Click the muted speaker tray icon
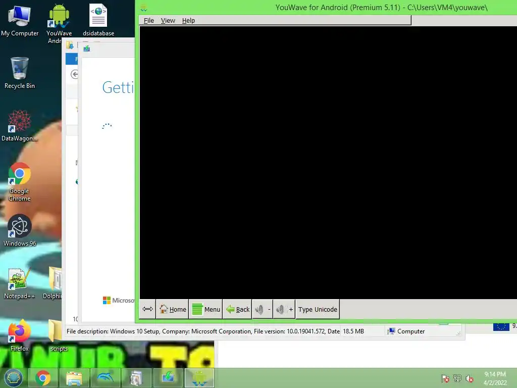Viewport: 517px width, 388px height. [470, 378]
